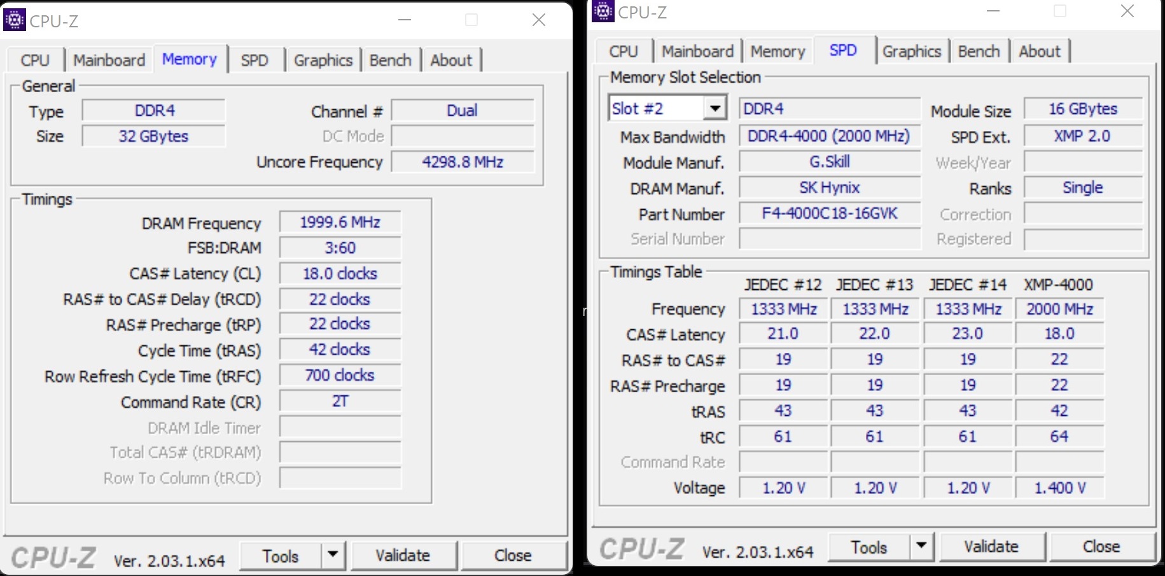Click the XMP-4000 column header

(x=1059, y=285)
